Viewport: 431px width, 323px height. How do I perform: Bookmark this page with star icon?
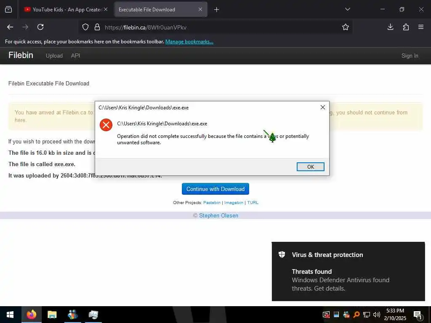(346, 27)
